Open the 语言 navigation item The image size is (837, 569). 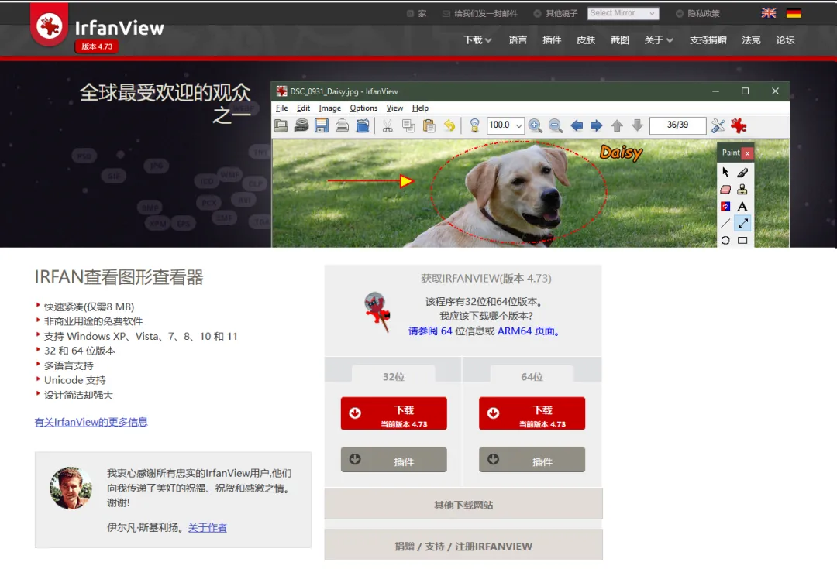(517, 40)
